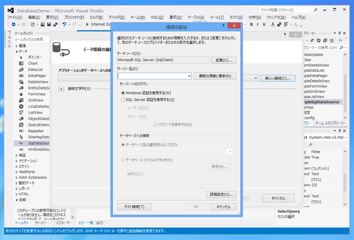Click the テスト接続(T) button
Image resolution: width=354 pixels, height=240 pixels.
click(x=134, y=207)
